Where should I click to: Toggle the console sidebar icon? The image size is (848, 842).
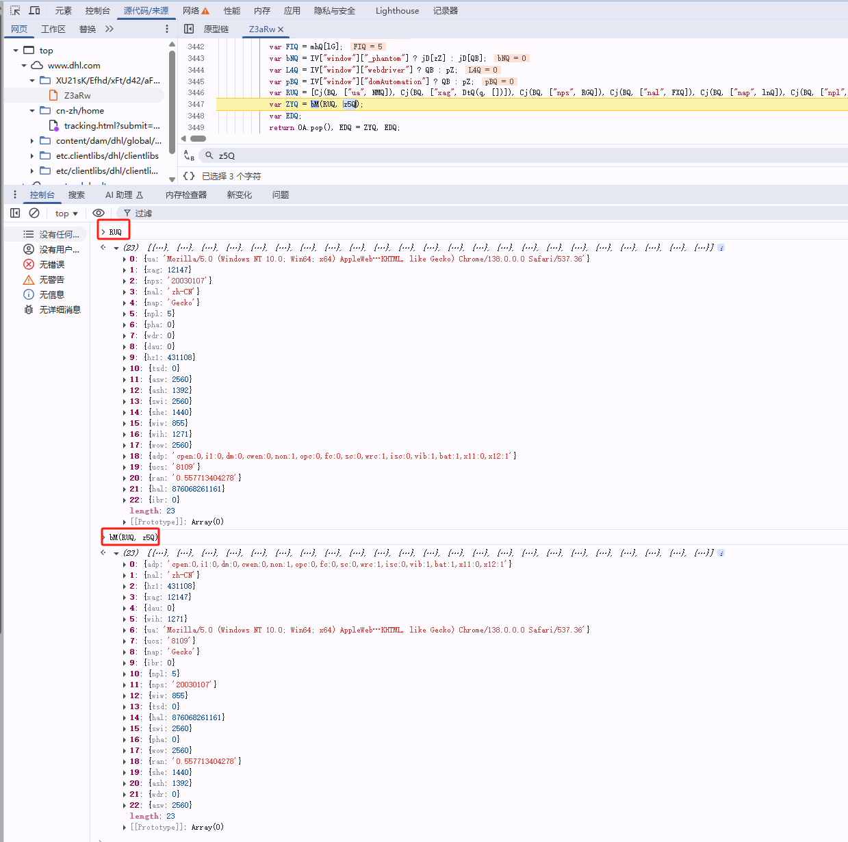coord(15,213)
